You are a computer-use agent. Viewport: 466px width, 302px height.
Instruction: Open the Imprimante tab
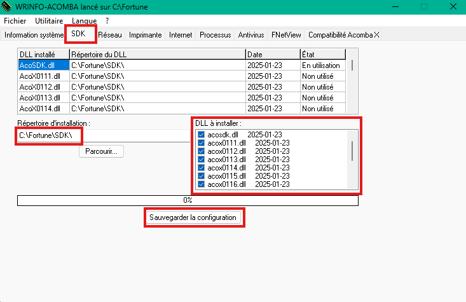pyautogui.click(x=145, y=35)
